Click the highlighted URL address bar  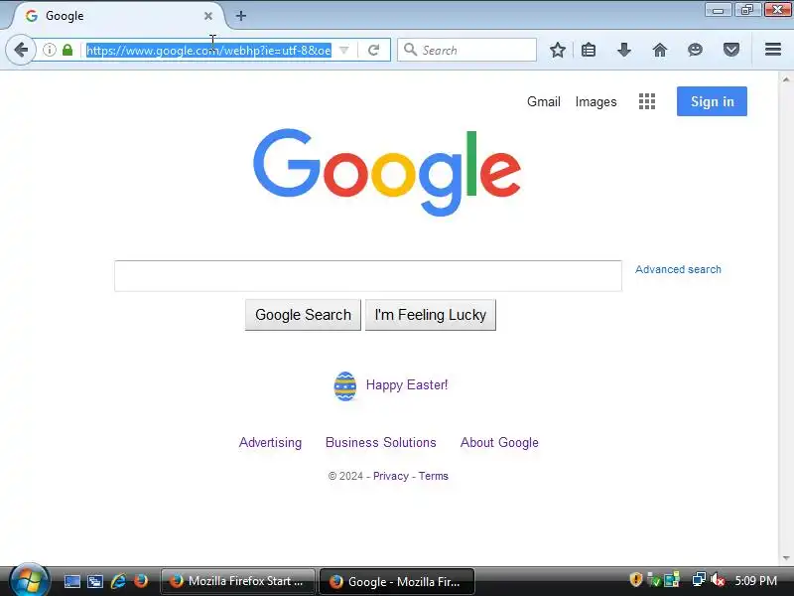tap(208, 50)
